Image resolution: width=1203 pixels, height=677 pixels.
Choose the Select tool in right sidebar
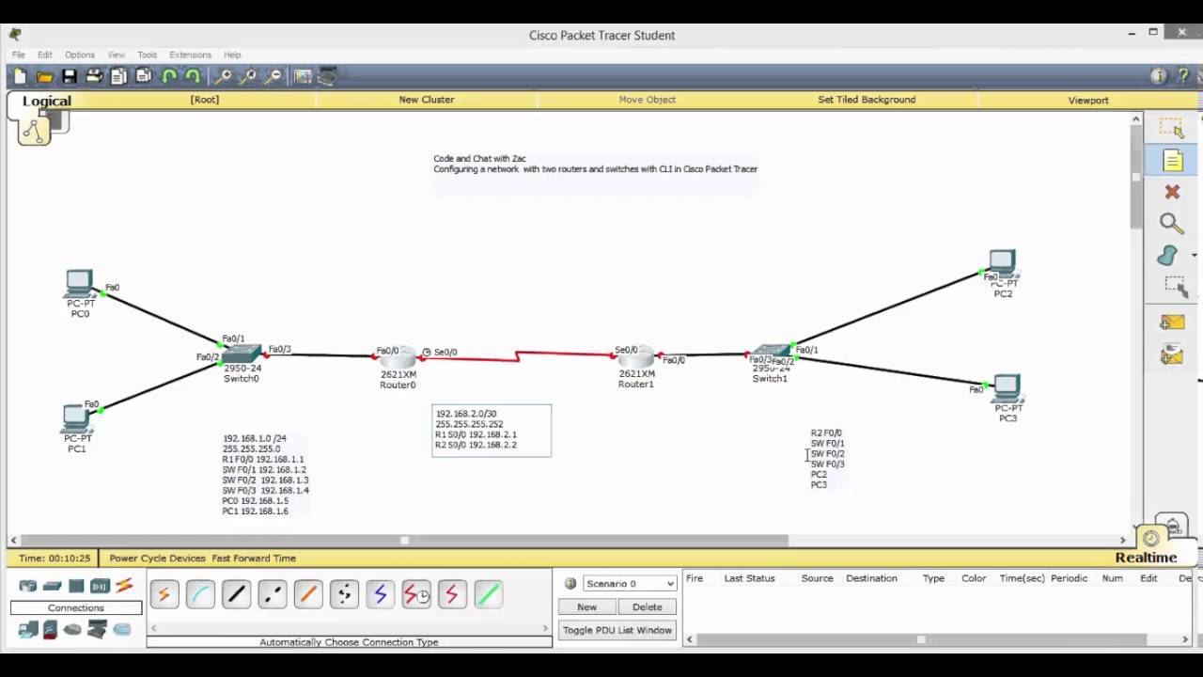pos(1171,129)
